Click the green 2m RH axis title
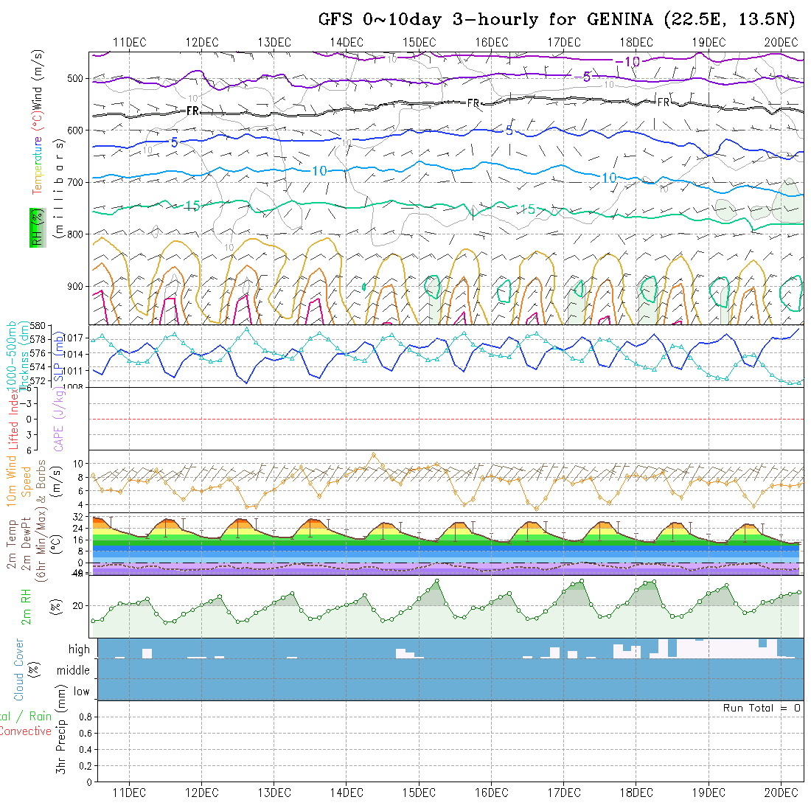 point(27,607)
